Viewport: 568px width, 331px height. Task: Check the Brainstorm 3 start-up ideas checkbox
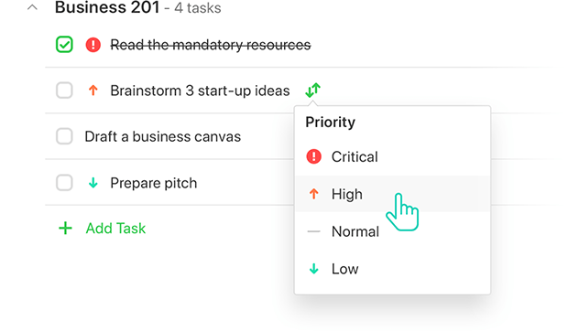[x=64, y=91]
